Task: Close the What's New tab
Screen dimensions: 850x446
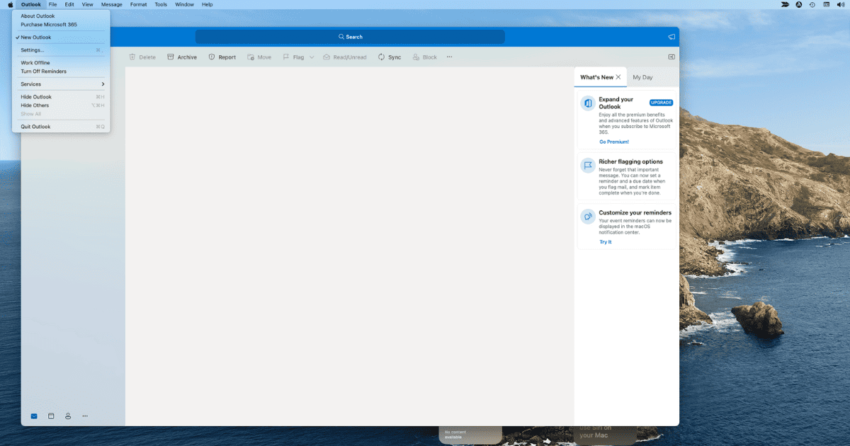Action: (x=618, y=77)
